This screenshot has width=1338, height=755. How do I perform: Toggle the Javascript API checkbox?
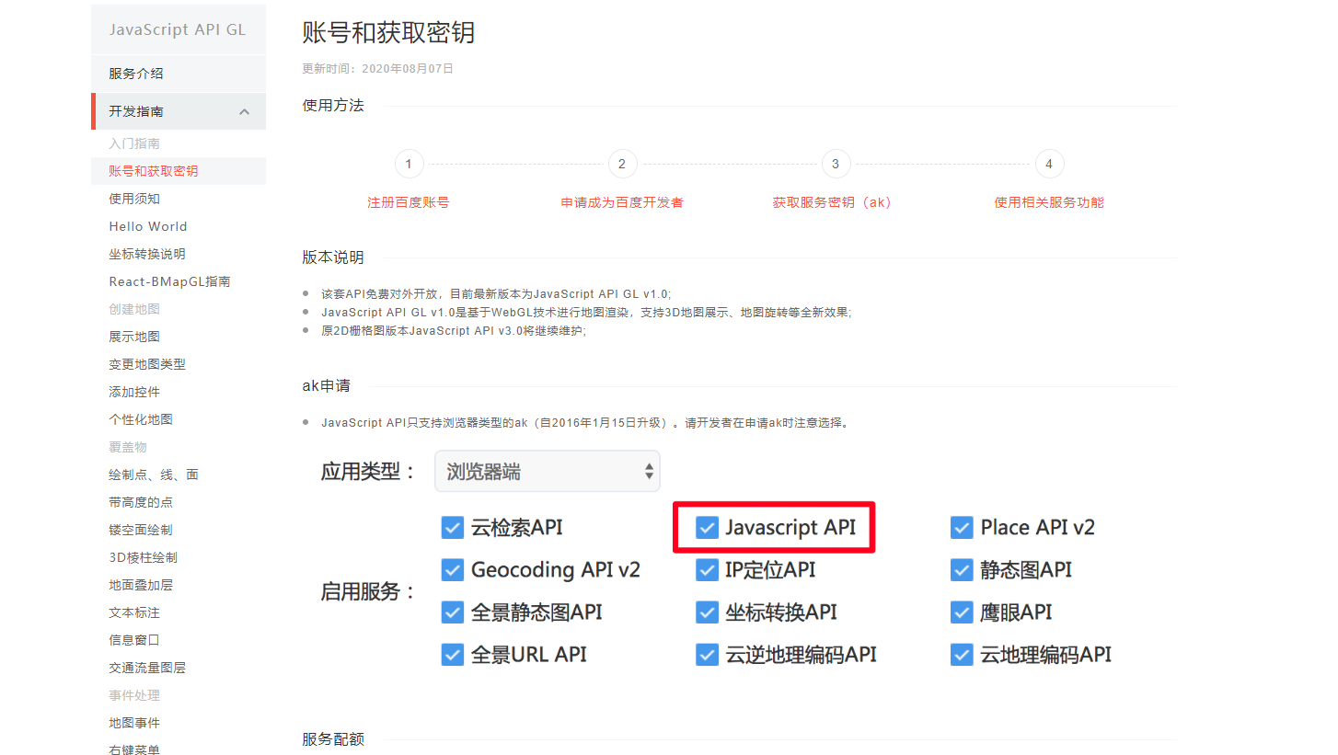click(707, 528)
